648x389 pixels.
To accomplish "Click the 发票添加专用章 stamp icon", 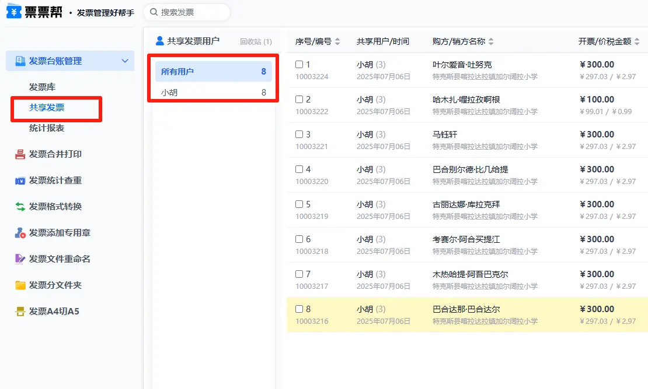I will [20, 233].
